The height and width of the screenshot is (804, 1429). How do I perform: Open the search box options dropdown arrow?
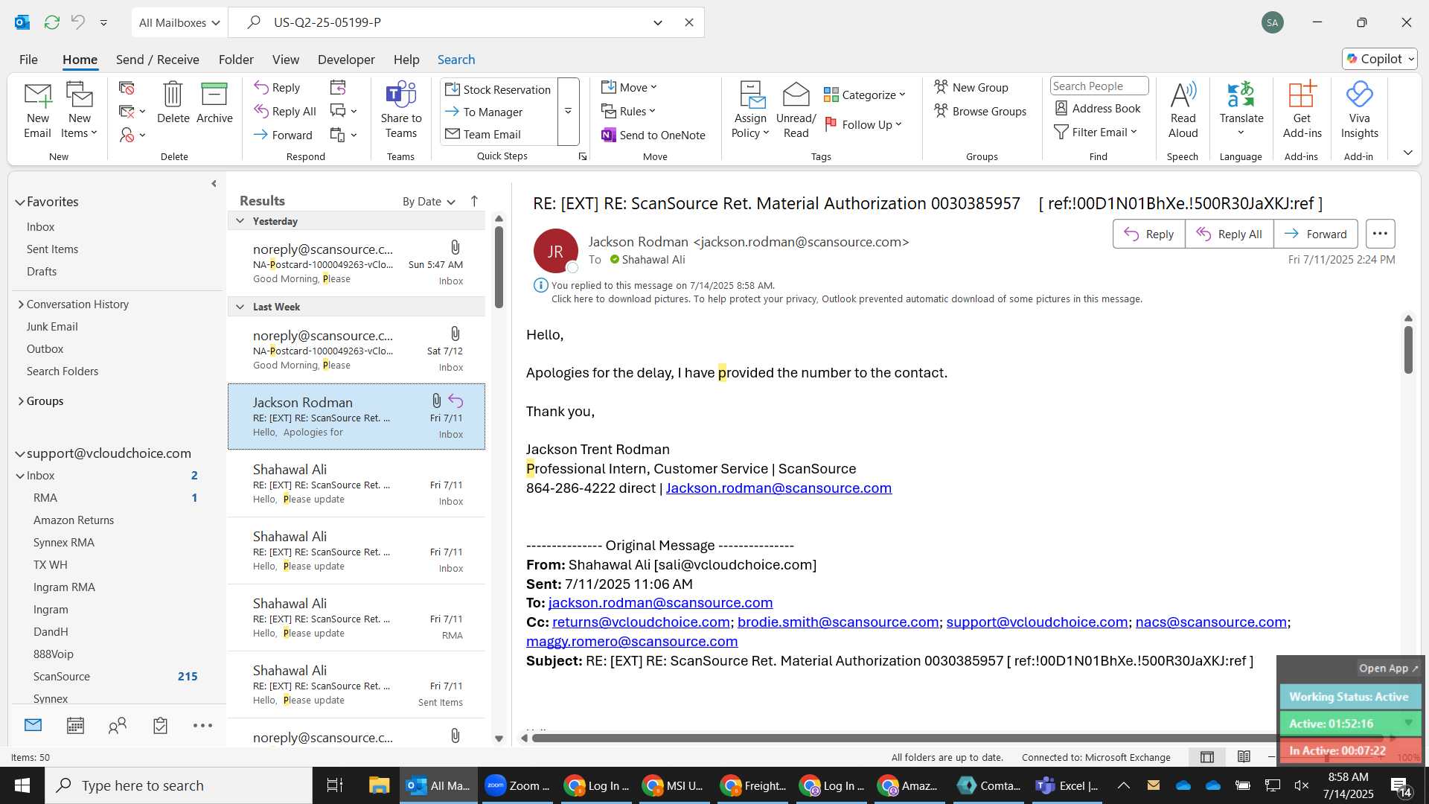(658, 22)
